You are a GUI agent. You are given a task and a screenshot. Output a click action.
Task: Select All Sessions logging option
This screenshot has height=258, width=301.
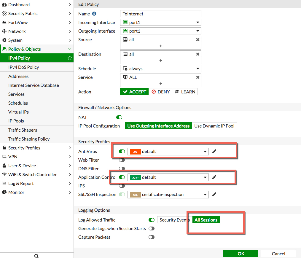[206, 220]
